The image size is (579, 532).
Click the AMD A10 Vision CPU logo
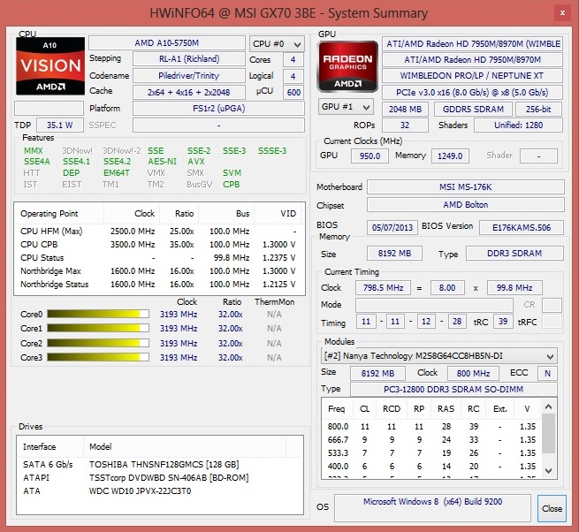point(50,66)
